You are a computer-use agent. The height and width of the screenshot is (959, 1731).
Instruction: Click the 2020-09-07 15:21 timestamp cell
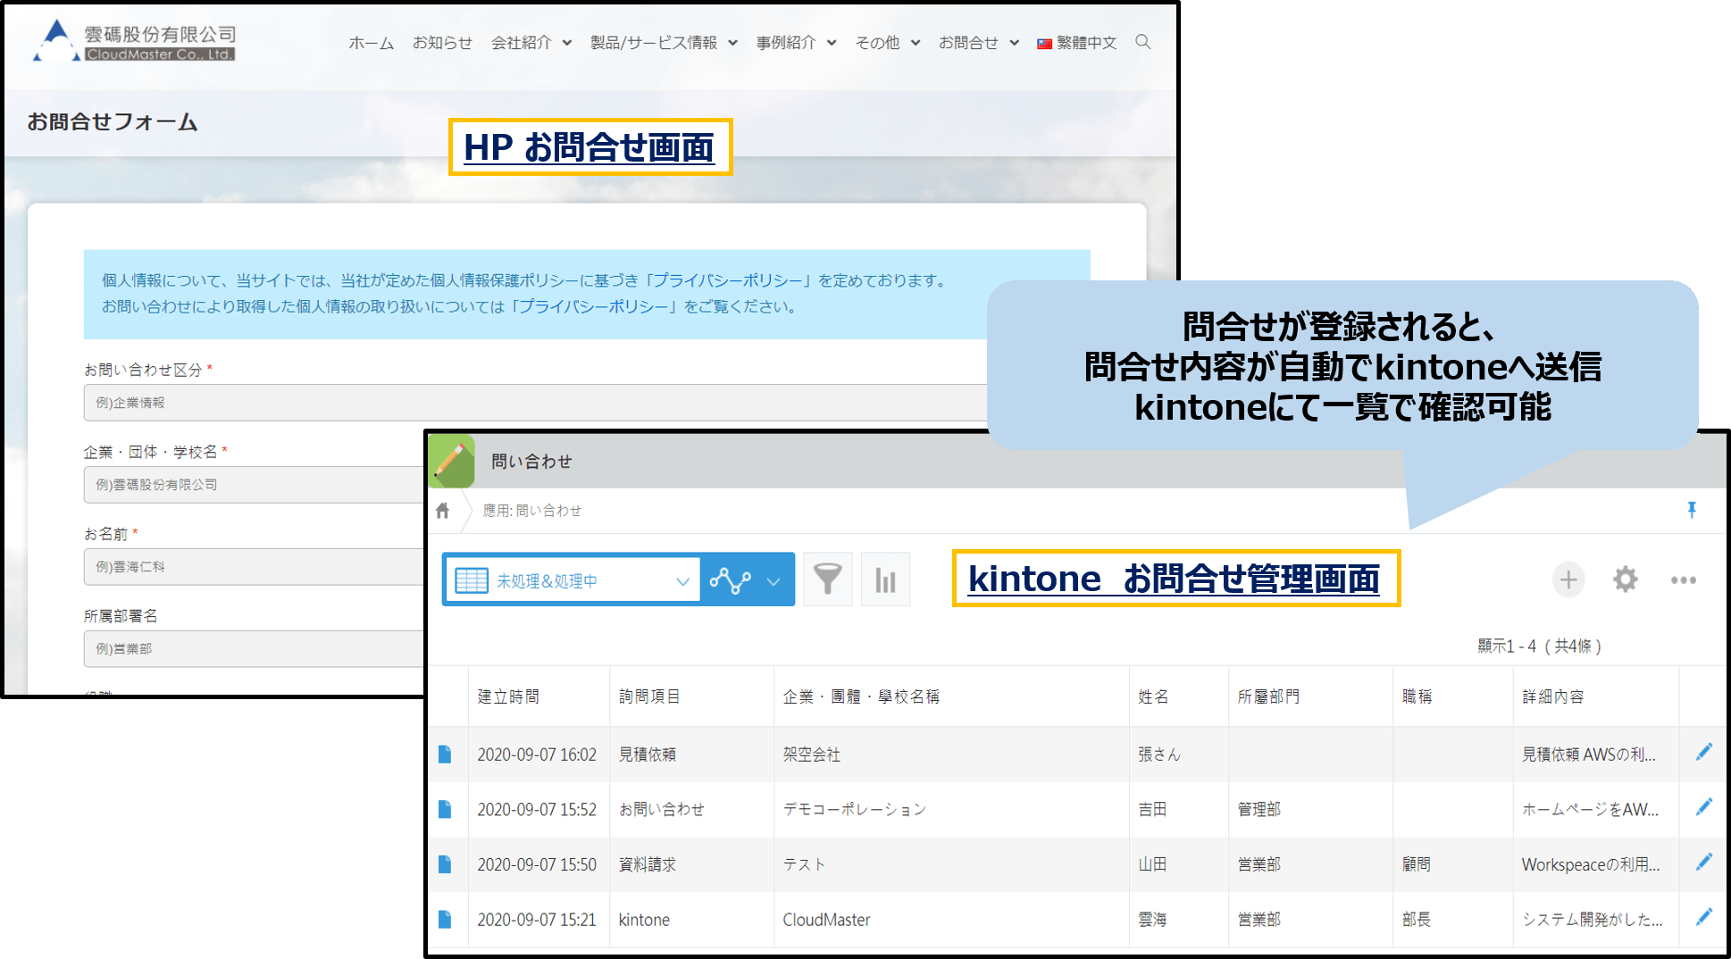tap(537, 920)
